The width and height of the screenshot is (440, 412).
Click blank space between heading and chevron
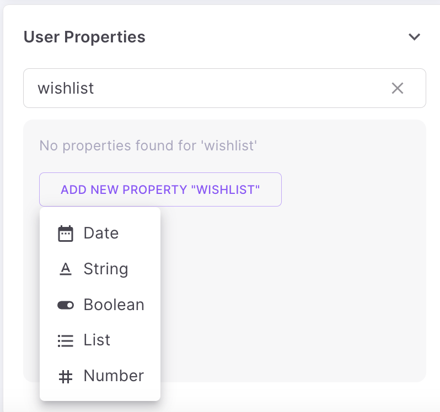[276, 37]
